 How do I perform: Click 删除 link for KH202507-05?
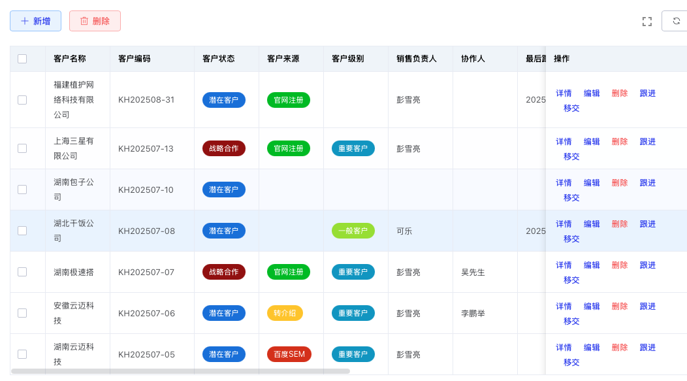620,347
